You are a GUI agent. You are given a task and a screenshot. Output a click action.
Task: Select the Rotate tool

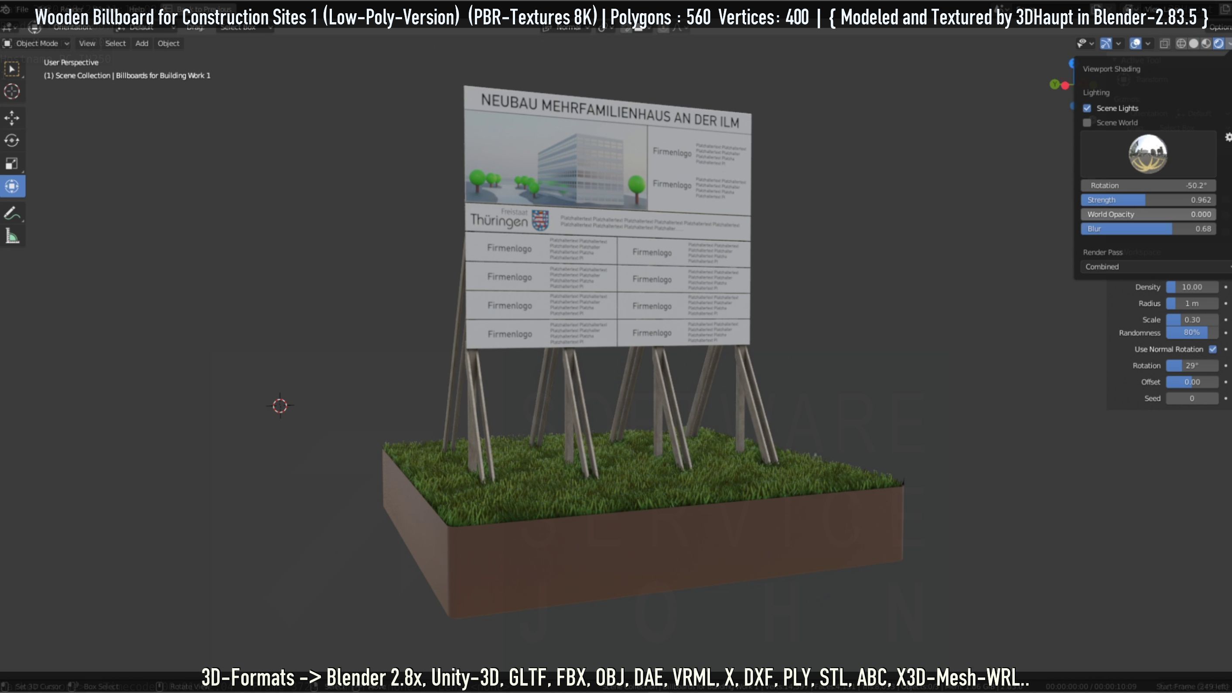(12, 140)
